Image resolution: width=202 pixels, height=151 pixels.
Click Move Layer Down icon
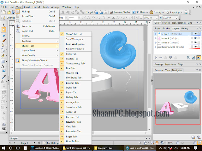tap(170, 58)
